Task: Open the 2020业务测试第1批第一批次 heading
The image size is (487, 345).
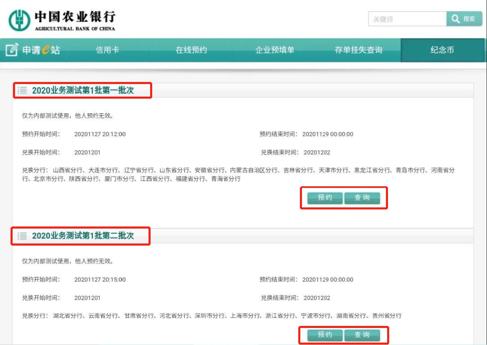Action: [x=83, y=91]
